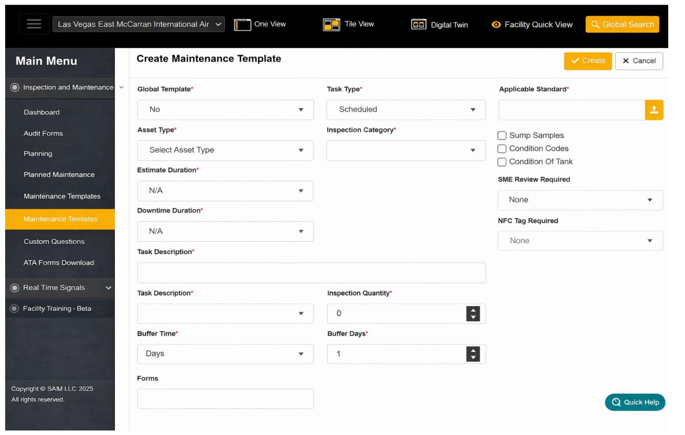This screenshot has width=685, height=435.
Task: Open Quick Help
Action: click(635, 402)
